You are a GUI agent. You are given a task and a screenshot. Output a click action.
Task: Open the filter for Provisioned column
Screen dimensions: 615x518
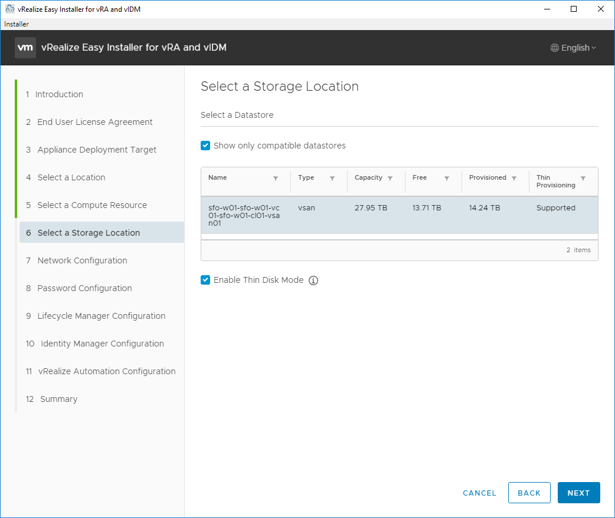pyautogui.click(x=514, y=178)
